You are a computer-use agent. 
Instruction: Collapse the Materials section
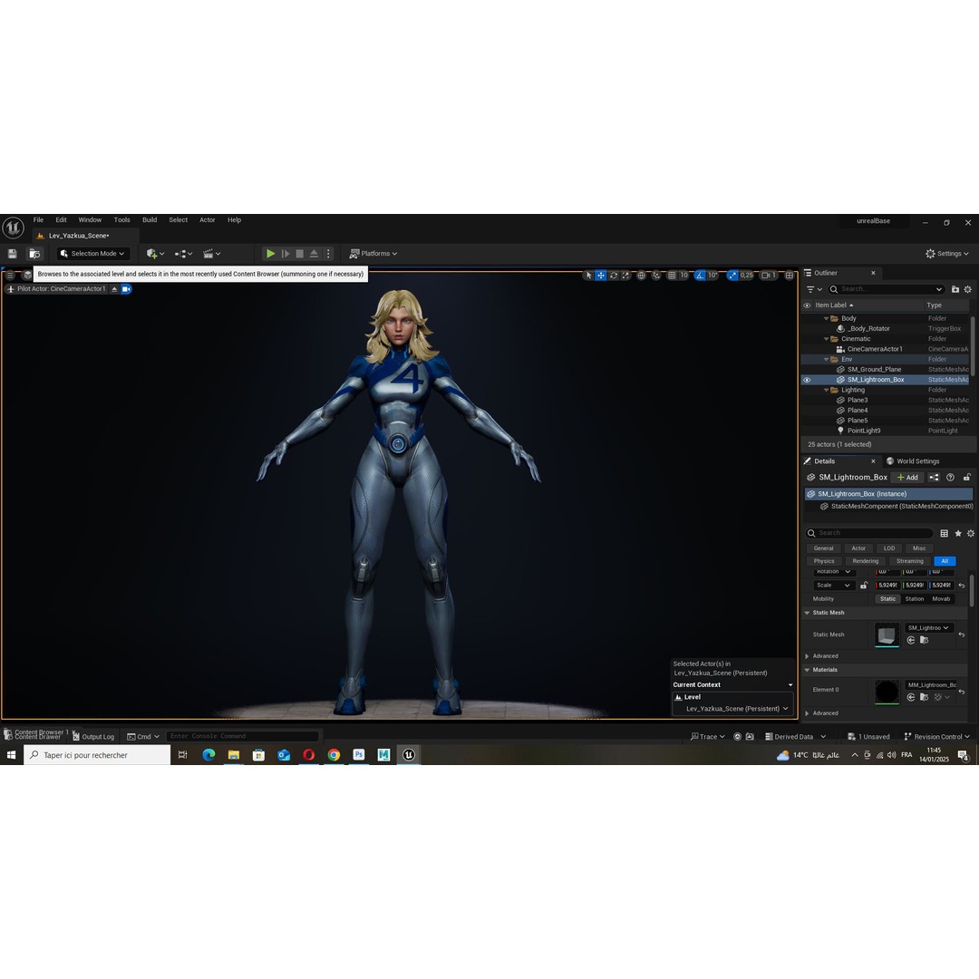pos(807,670)
